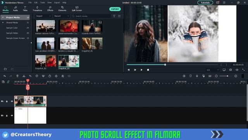Switch to the Effects tab
The height and width of the screenshot is (140, 248).
(50, 9)
